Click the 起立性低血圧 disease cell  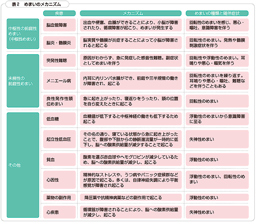(59, 139)
